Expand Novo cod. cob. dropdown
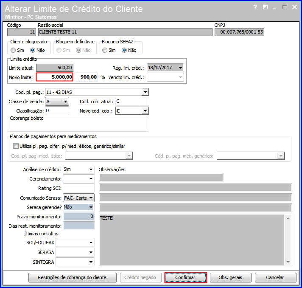The height and width of the screenshot is (288, 302). point(145,111)
